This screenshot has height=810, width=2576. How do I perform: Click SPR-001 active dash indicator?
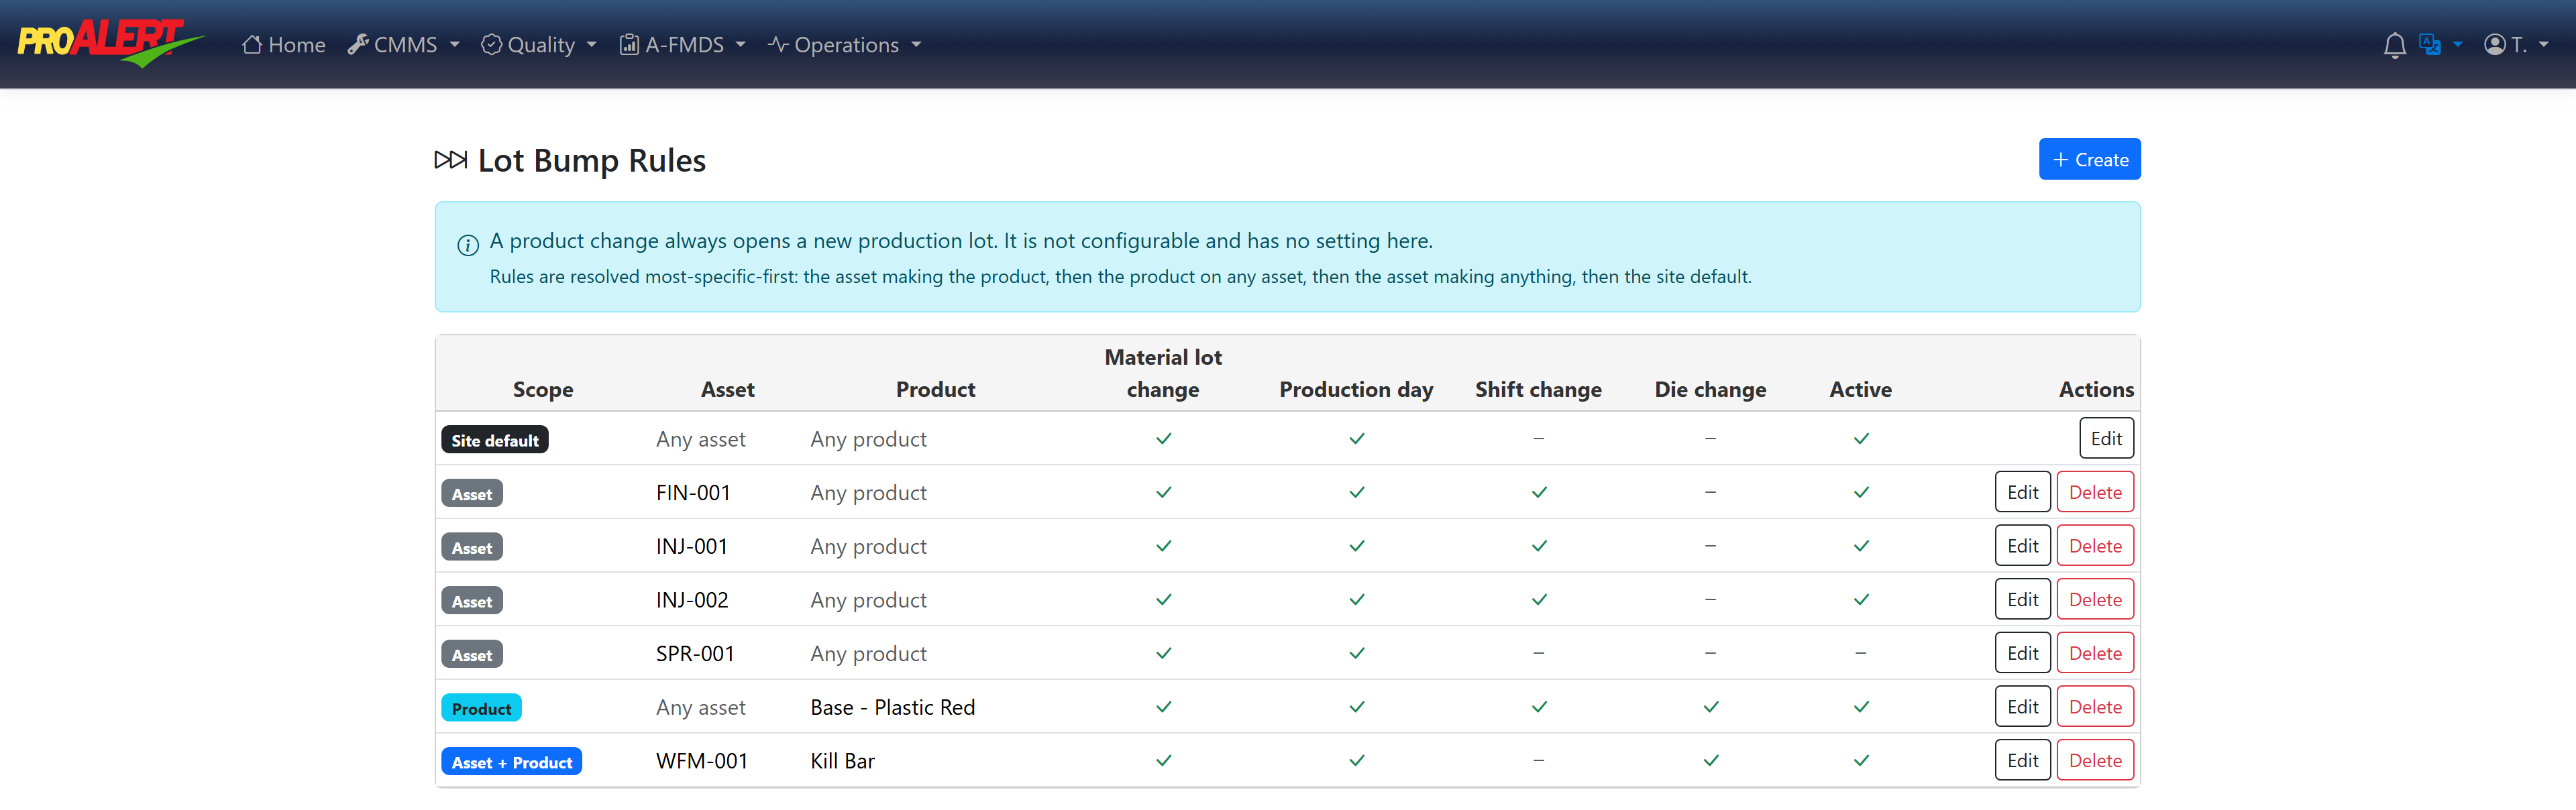(1860, 653)
